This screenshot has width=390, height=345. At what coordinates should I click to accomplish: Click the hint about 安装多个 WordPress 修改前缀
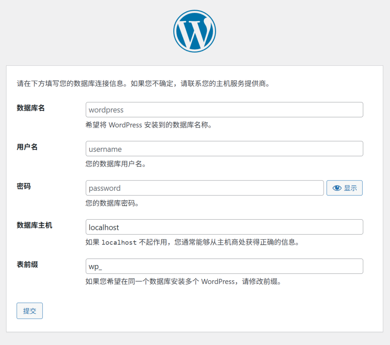(x=185, y=282)
